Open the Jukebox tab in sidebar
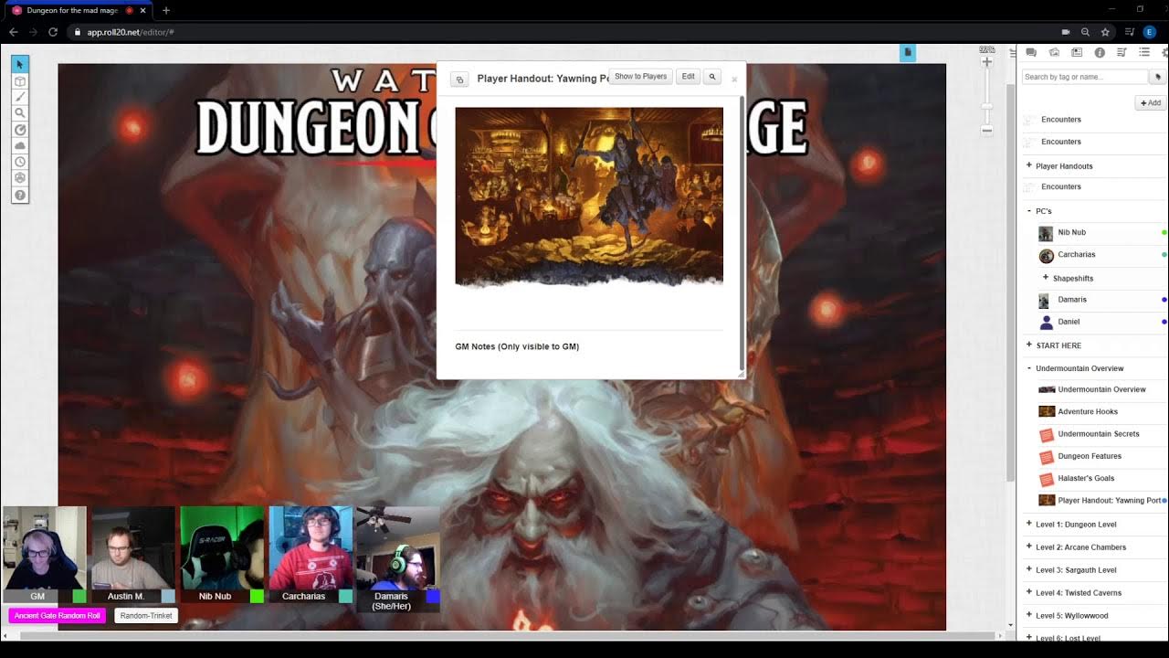Screen dimensions: 1169x658 click(x=1122, y=53)
